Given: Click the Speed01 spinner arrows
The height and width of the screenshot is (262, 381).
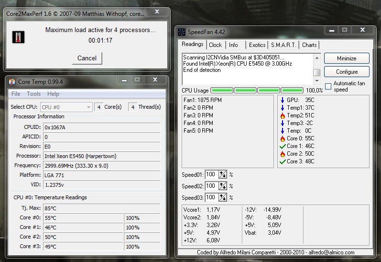Looking at the screenshot, I should point(223,174).
